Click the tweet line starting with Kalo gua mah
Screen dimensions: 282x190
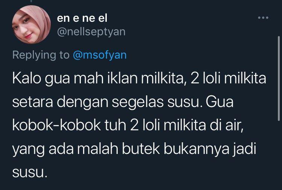click(139, 78)
